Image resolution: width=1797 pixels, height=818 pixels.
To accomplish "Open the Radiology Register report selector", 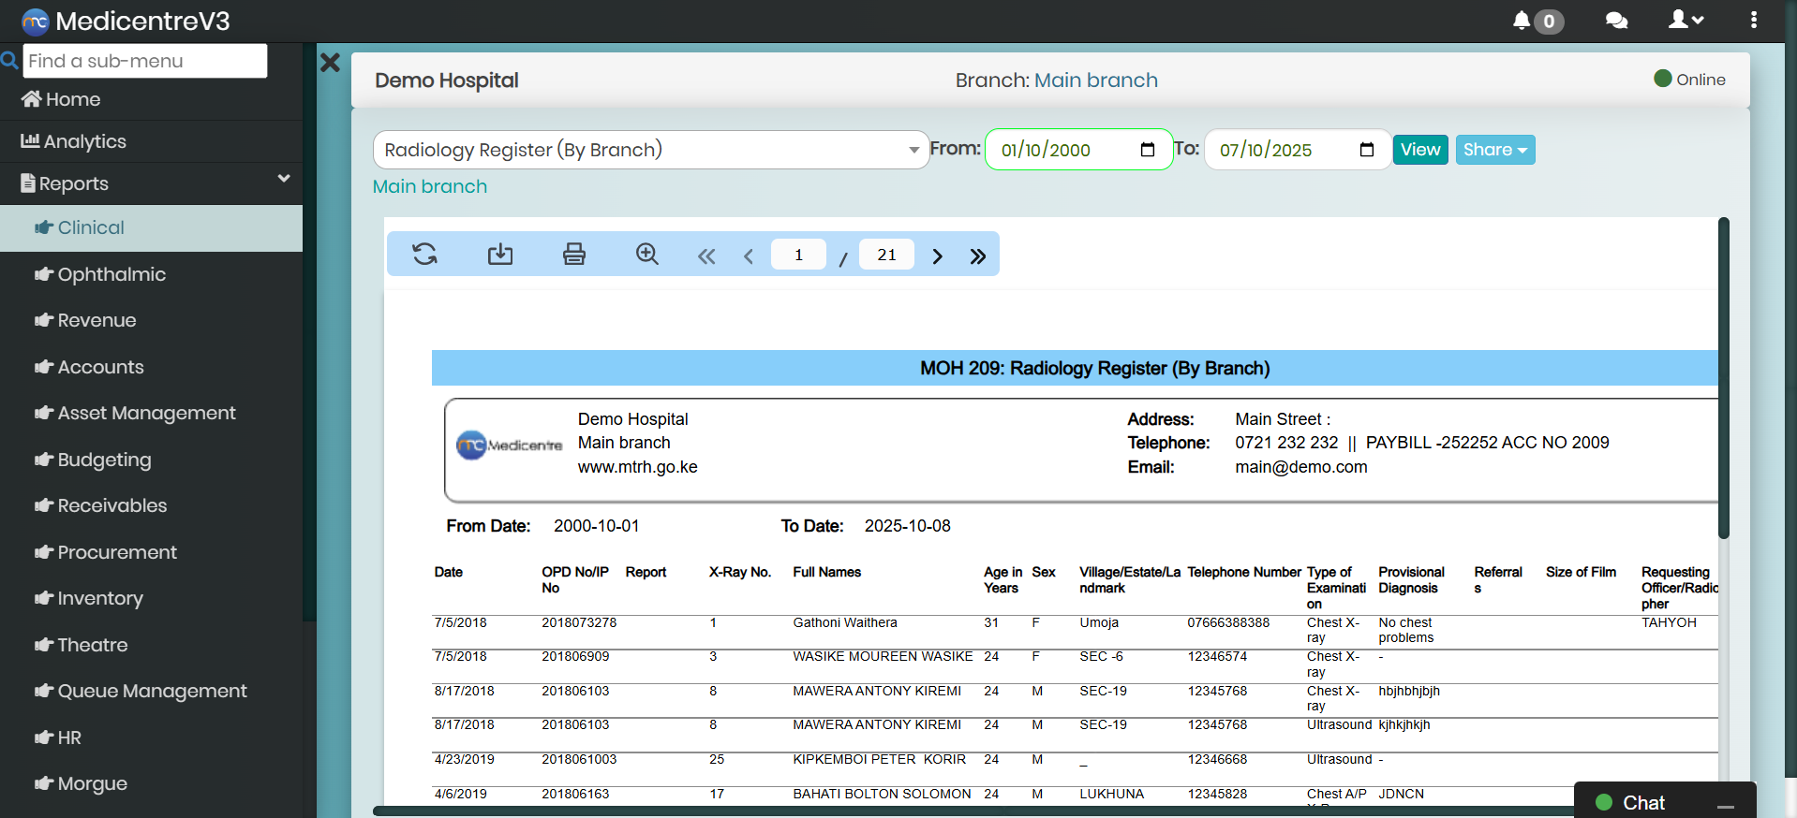I will click(x=650, y=150).
